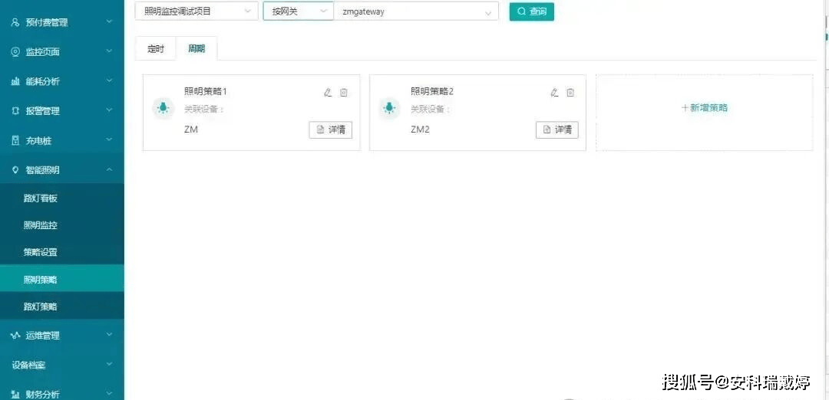This screenshot has width=829, height=400.
Task: Expand the 报警管理 menu chevron
Action: [x=109, y=110]
